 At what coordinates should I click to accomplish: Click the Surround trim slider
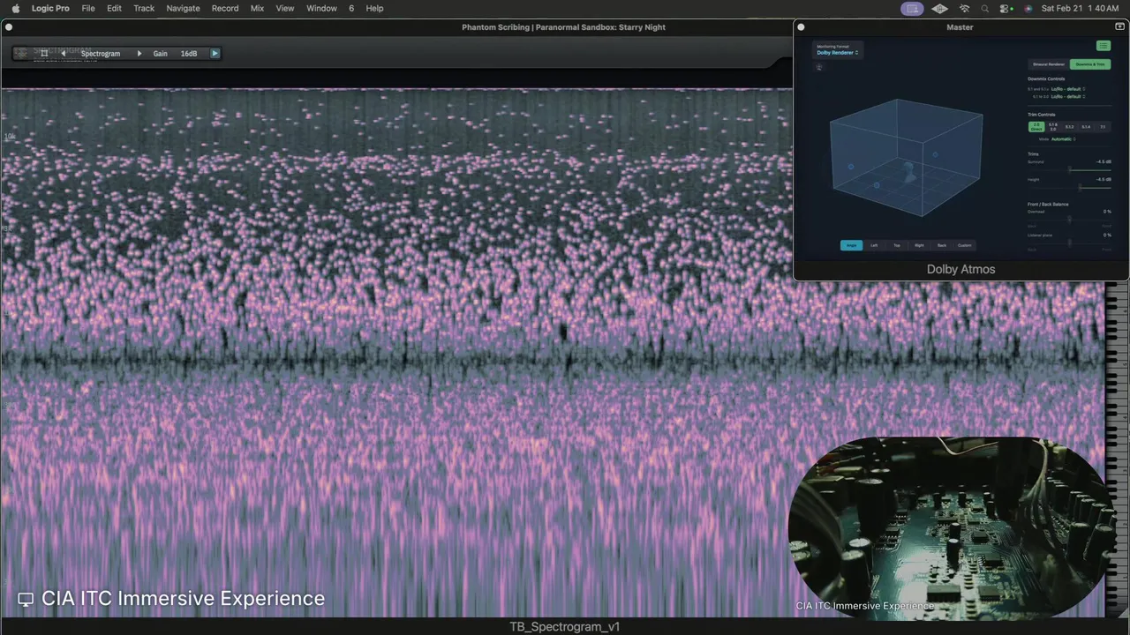1070,170
